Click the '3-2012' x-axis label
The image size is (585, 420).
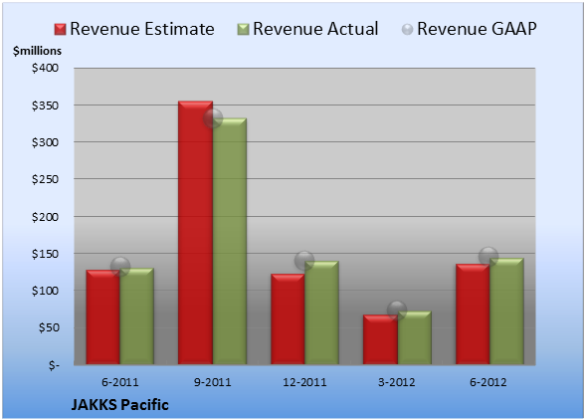point(397,382)
